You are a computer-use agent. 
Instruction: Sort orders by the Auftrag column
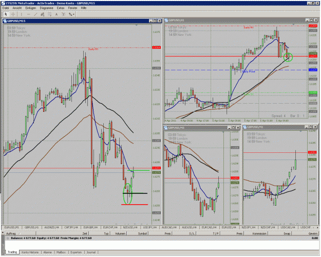[x=20, y=233]
